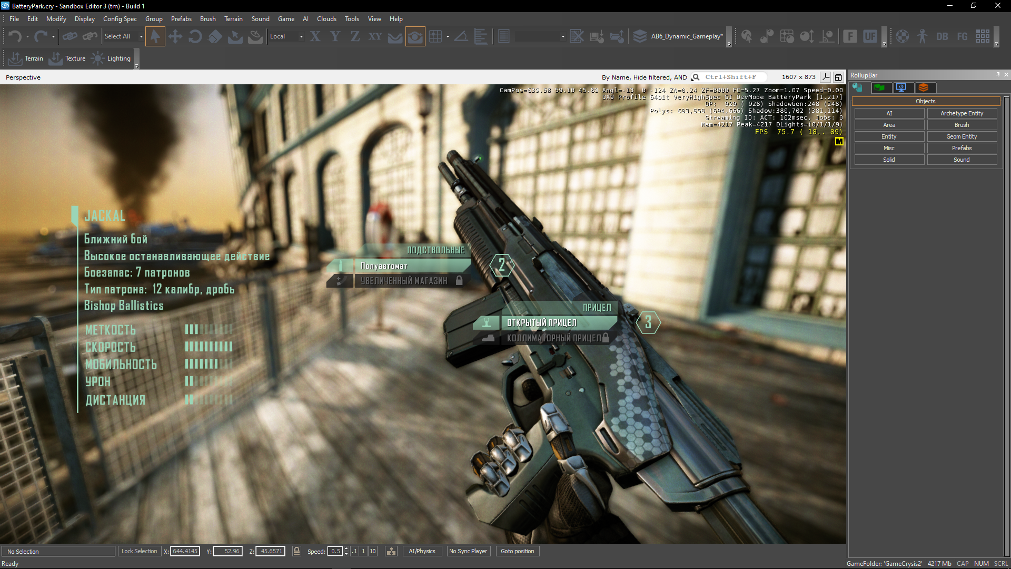Viewport: 1011px width, 569px height.
Task: Click the Geom Entity button
Action: 962,136
